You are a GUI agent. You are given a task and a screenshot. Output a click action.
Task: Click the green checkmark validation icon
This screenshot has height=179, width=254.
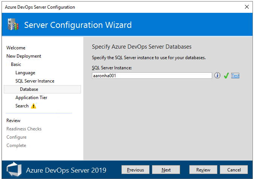coord(226,76)
